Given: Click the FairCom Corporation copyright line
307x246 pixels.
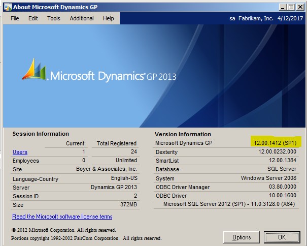Looking at the screenshot, I should click(86, 238).
